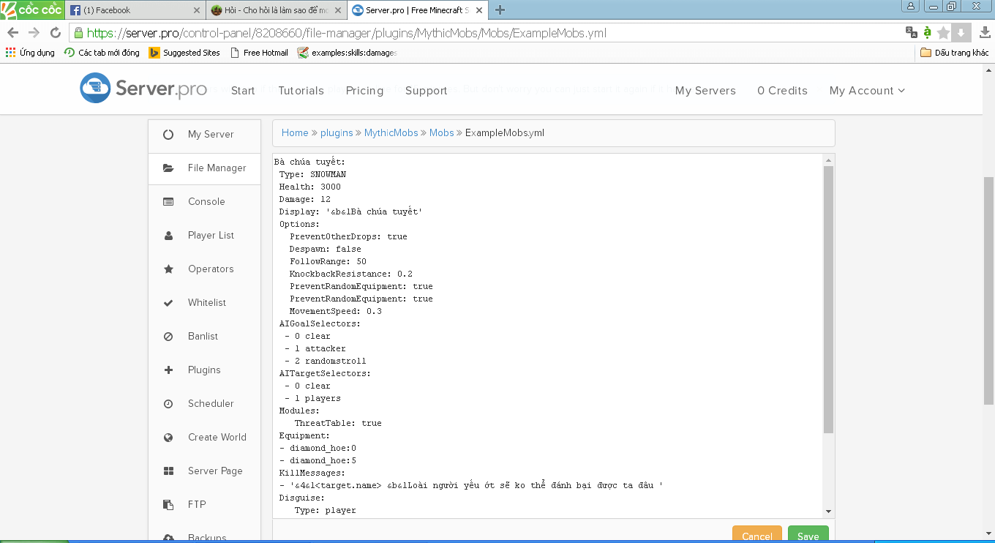Close the Facebook tab

(196, 10)
